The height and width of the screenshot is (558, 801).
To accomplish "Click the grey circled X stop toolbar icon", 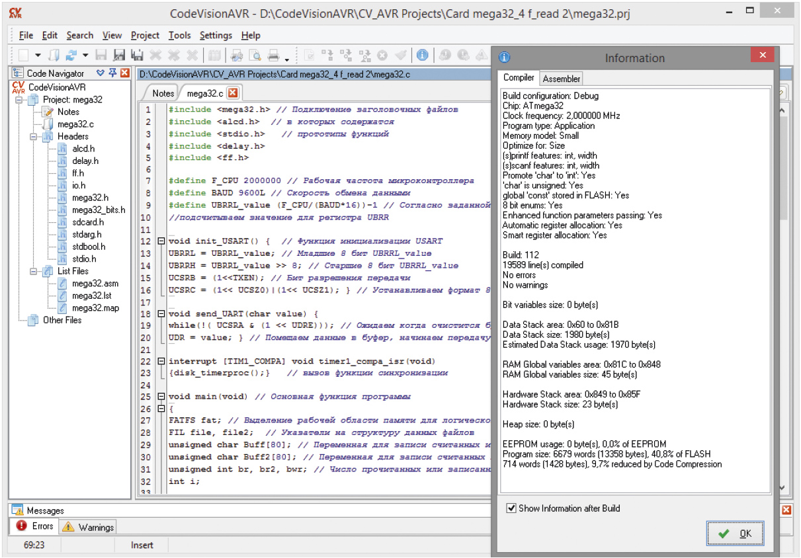I will point(382,56).
